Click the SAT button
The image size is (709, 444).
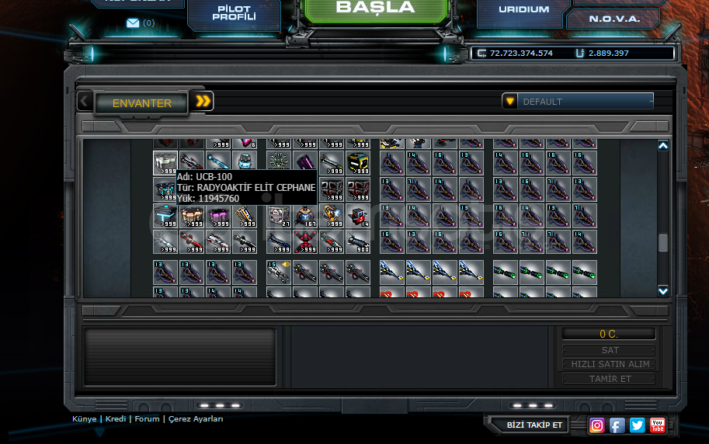point(609,350)
